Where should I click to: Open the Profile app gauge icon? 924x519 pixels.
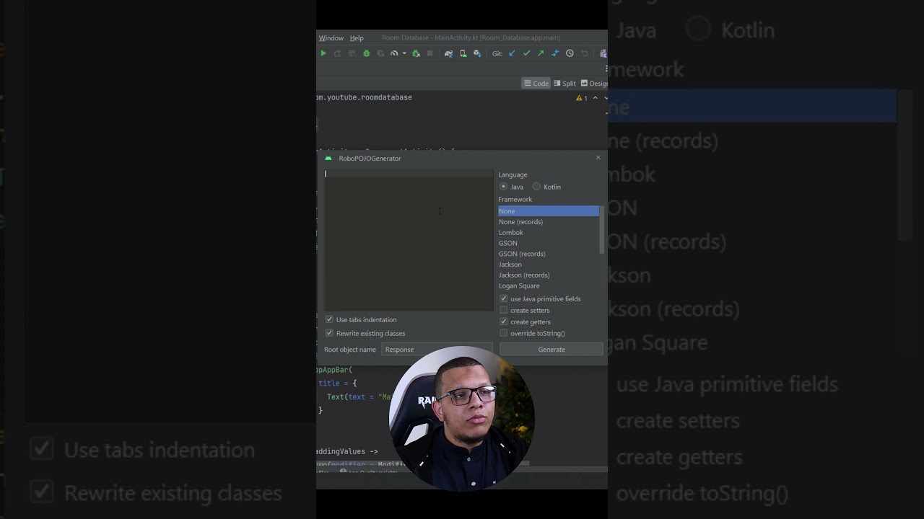tap(394, 53)
